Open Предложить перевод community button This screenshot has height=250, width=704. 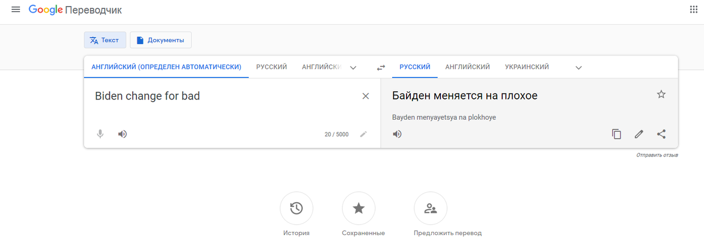tap(431, 208)
